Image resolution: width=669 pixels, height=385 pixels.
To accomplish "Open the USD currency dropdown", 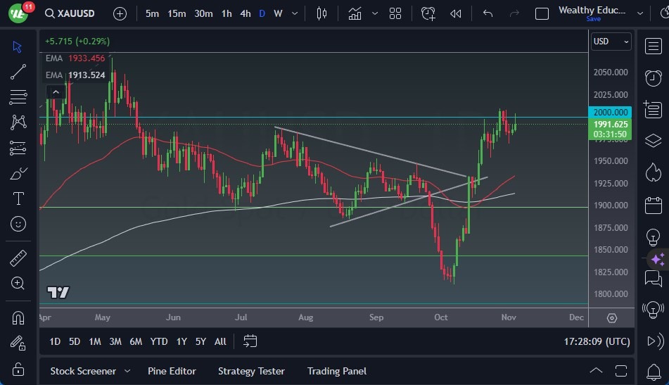I will 611,42.
